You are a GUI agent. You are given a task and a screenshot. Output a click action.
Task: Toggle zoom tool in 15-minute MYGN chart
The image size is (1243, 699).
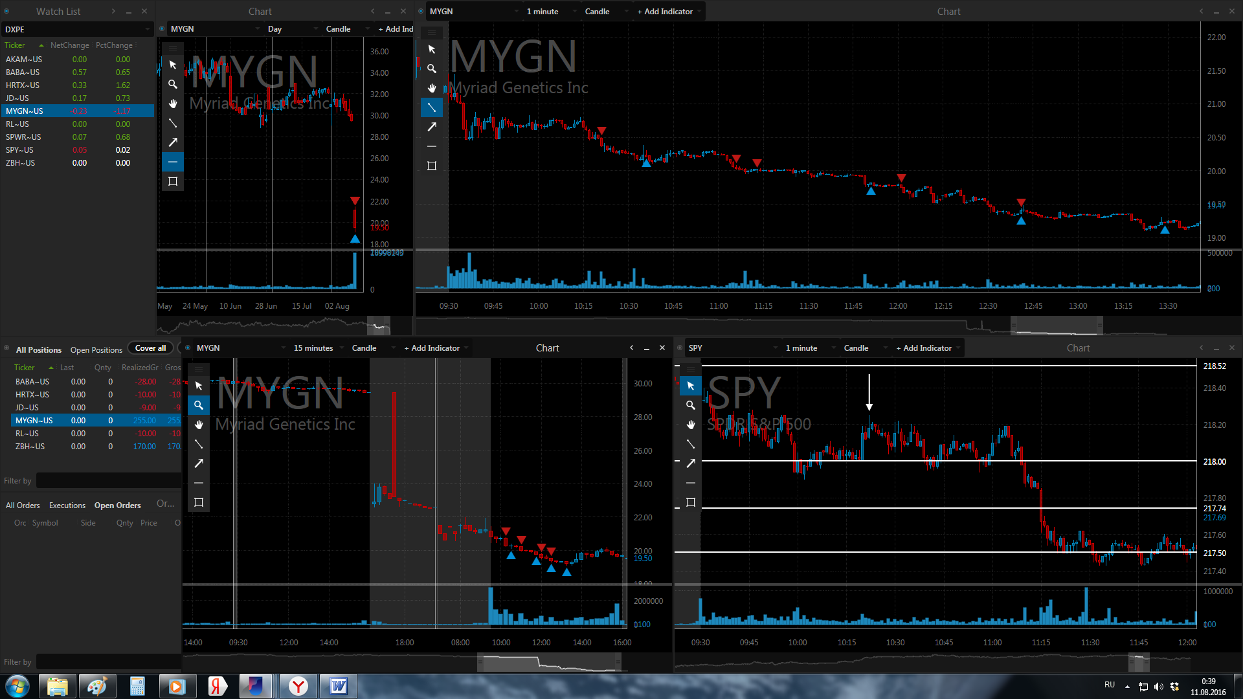(x=199, y=405)
